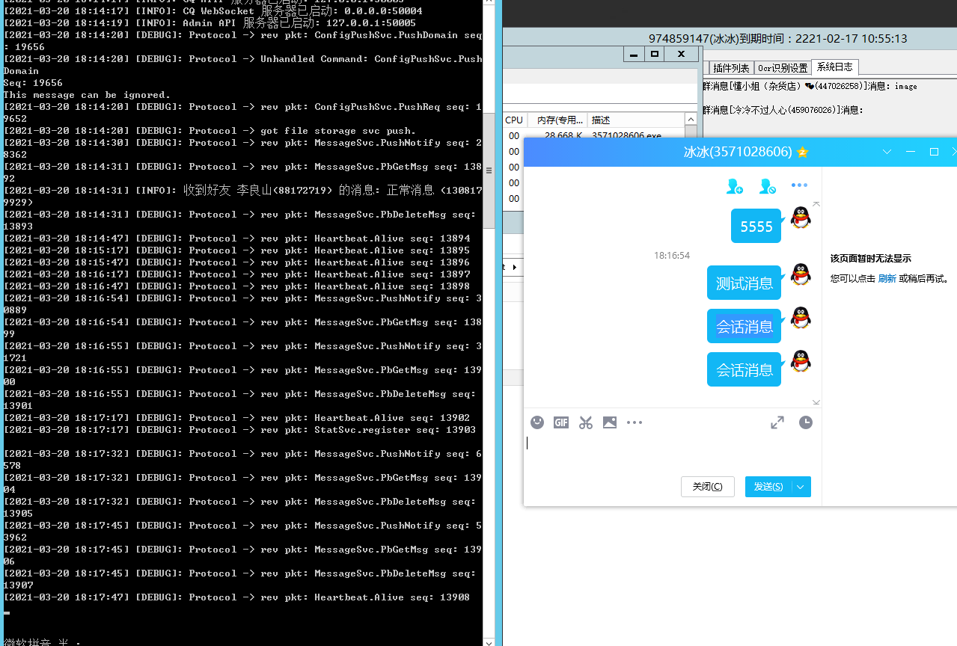The image size is (957, 646).
Task: Close the background process window with X
Action: pos(681,54)
